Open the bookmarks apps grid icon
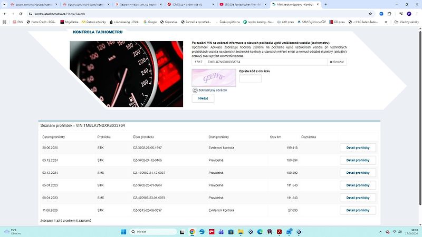Image resolution: width=422 pixels, height=237 pixels. tap(4, 22)
